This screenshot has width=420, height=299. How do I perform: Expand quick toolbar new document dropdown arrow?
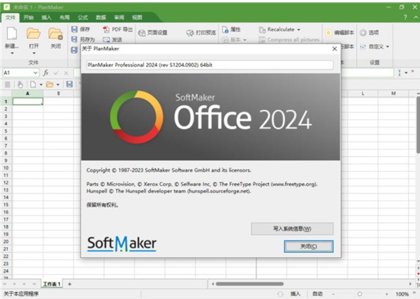[41, 85]
